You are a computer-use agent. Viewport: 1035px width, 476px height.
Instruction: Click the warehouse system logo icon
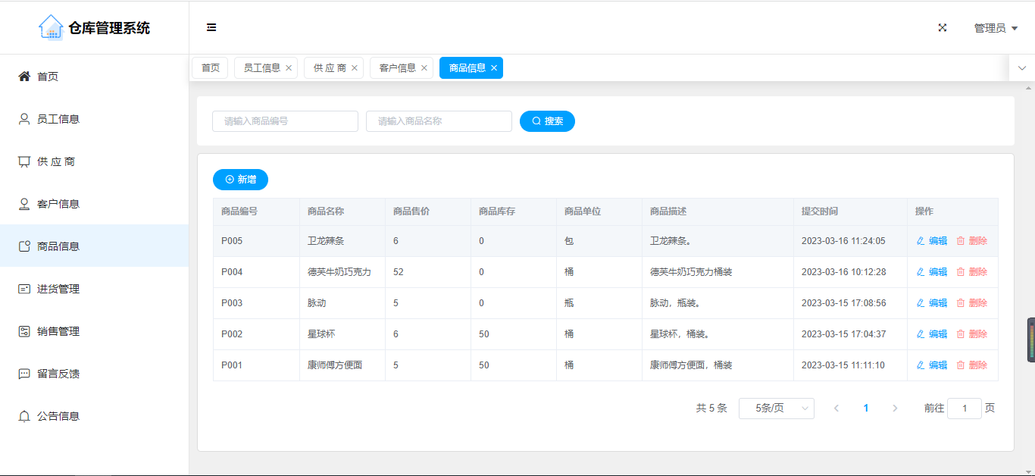pos(51,27)
